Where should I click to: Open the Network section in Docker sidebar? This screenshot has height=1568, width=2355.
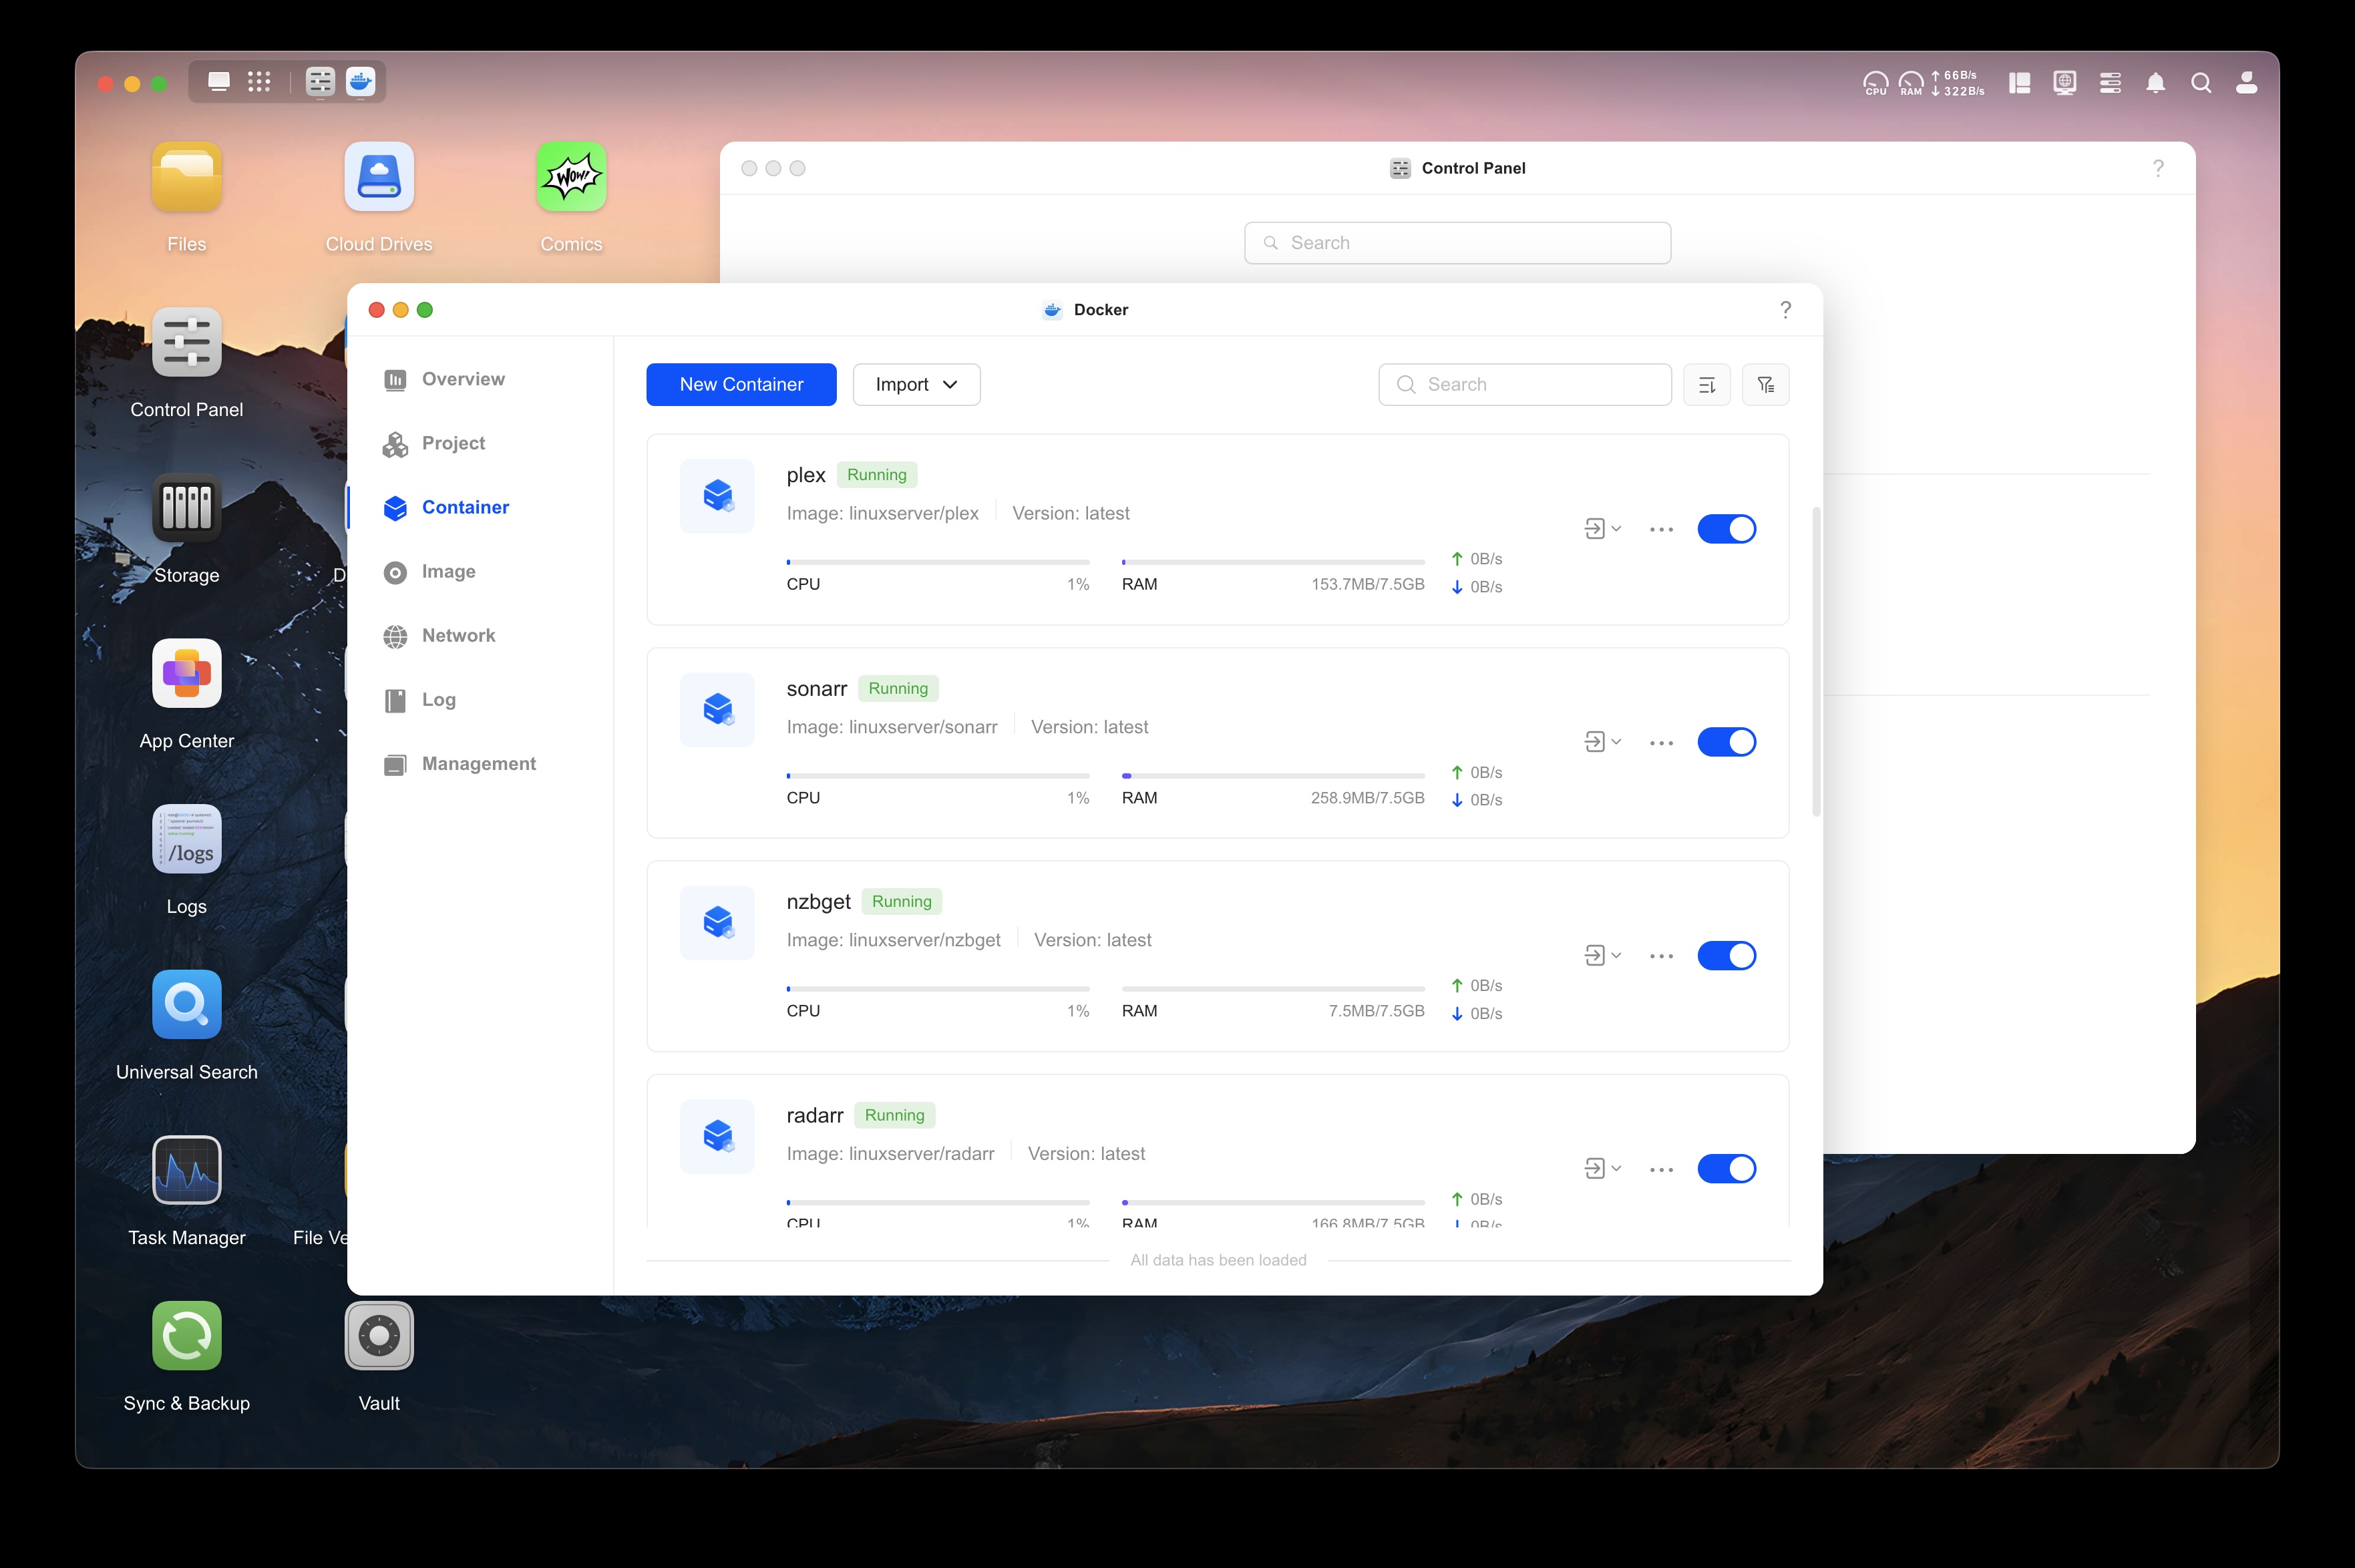pyautogui.click(x=458, y=635)
